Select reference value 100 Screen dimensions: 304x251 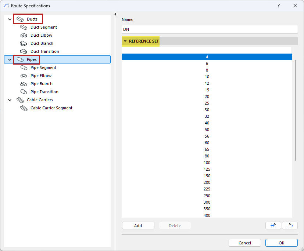coord(207,163)
